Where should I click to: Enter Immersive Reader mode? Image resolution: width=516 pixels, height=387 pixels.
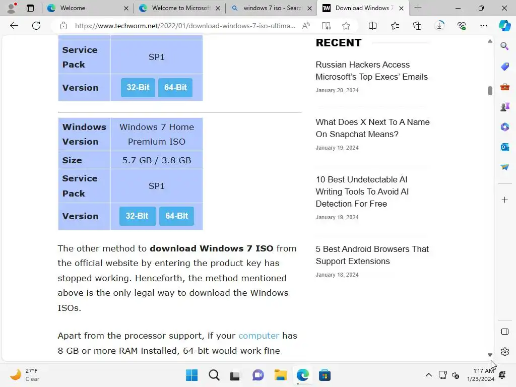(x=326, y=26)
